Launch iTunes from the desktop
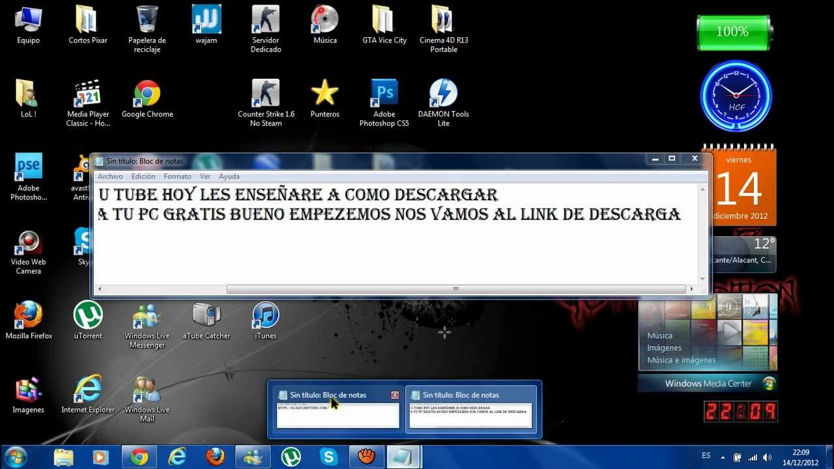The height and width of the screenshot is (469, 834). [266, 320]
